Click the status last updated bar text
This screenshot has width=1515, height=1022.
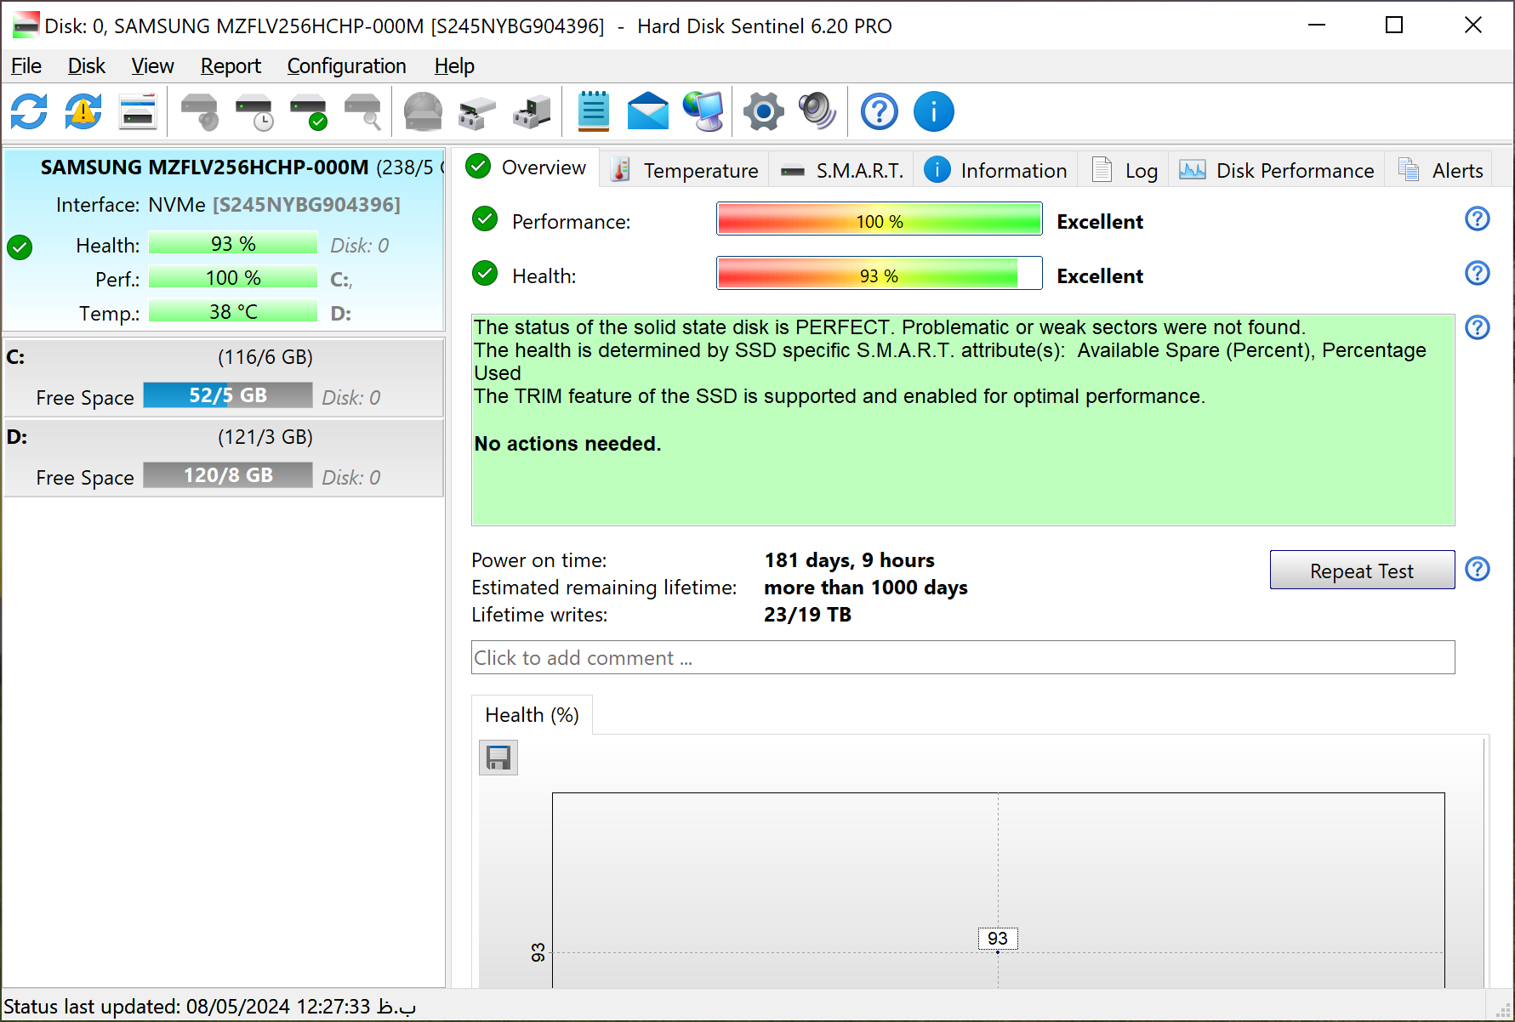click(x=210, y=1007)
